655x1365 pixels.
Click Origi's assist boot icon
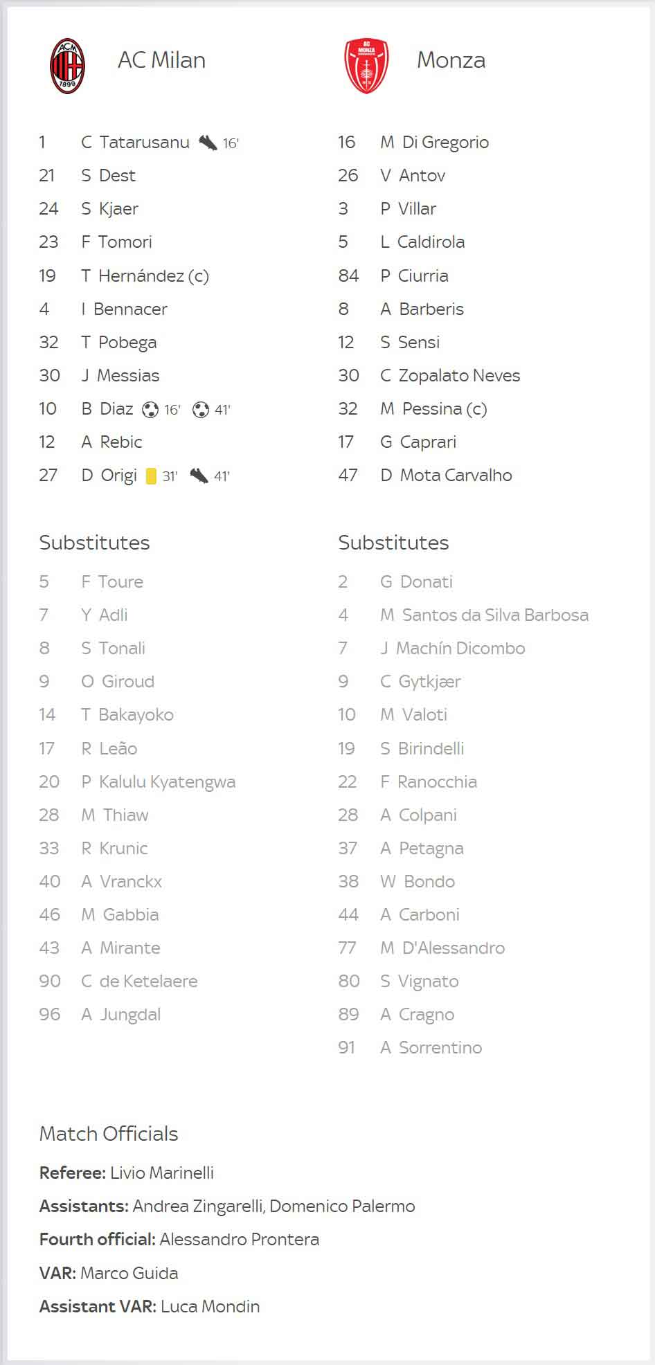click(199, 476)
